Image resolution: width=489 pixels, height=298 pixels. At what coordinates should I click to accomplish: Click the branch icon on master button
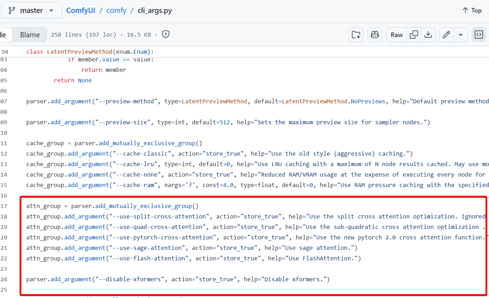click(12, 10)
